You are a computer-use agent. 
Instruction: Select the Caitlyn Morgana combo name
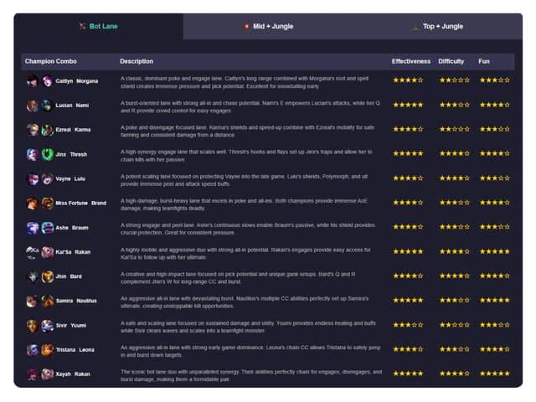tap(76, 81)
